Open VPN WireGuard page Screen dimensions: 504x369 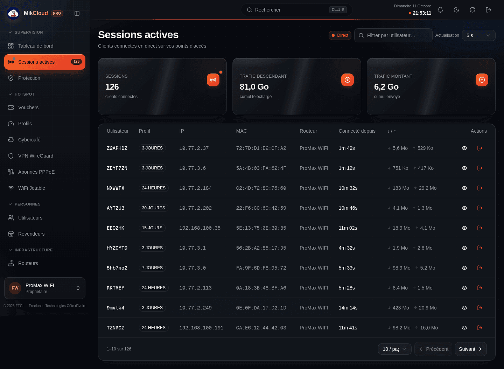[x=45, y=156]
